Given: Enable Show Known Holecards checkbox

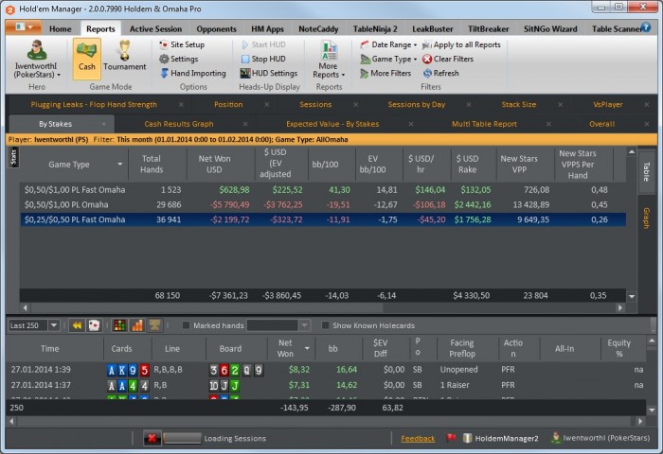Looking at the screenshot, I should (325, 325).
